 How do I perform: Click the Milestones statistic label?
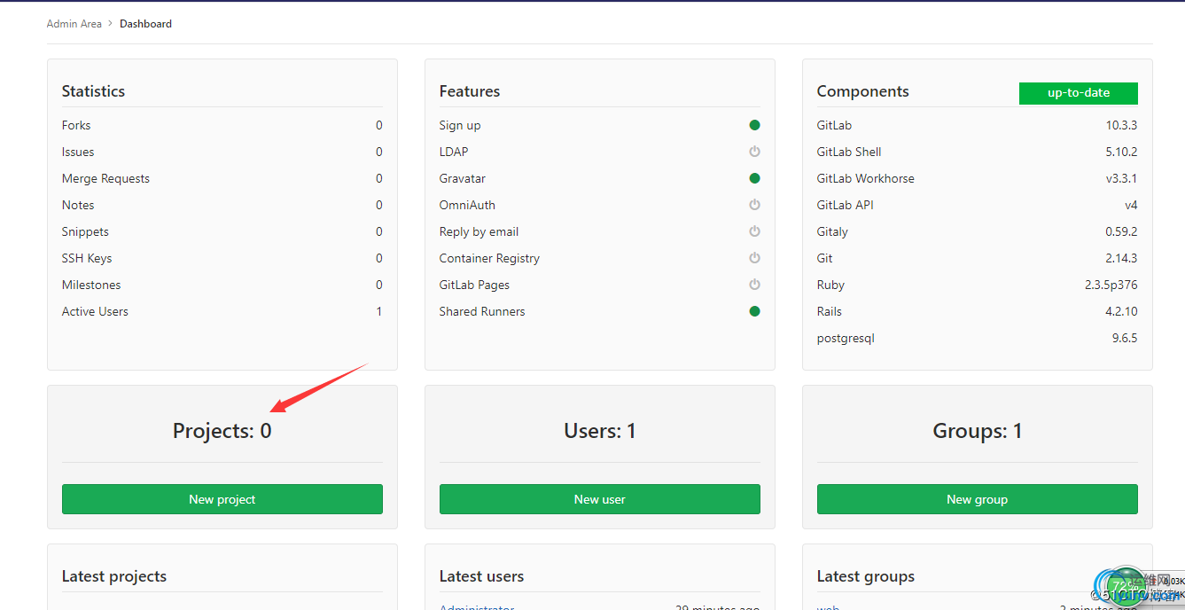coord(91,285)
